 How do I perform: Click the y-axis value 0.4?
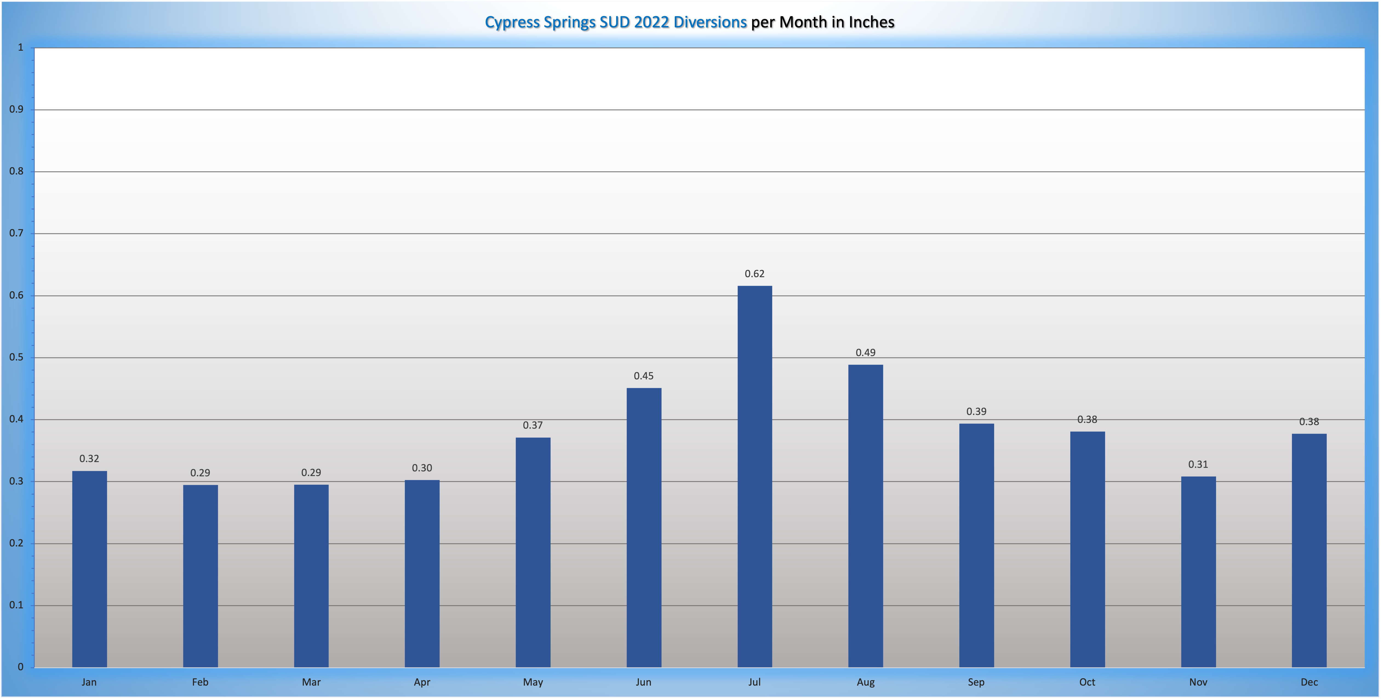17,419
